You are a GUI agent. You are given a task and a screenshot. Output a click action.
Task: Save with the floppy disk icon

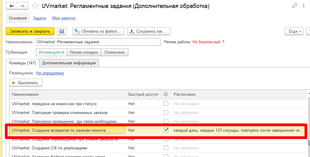point(62,31)
